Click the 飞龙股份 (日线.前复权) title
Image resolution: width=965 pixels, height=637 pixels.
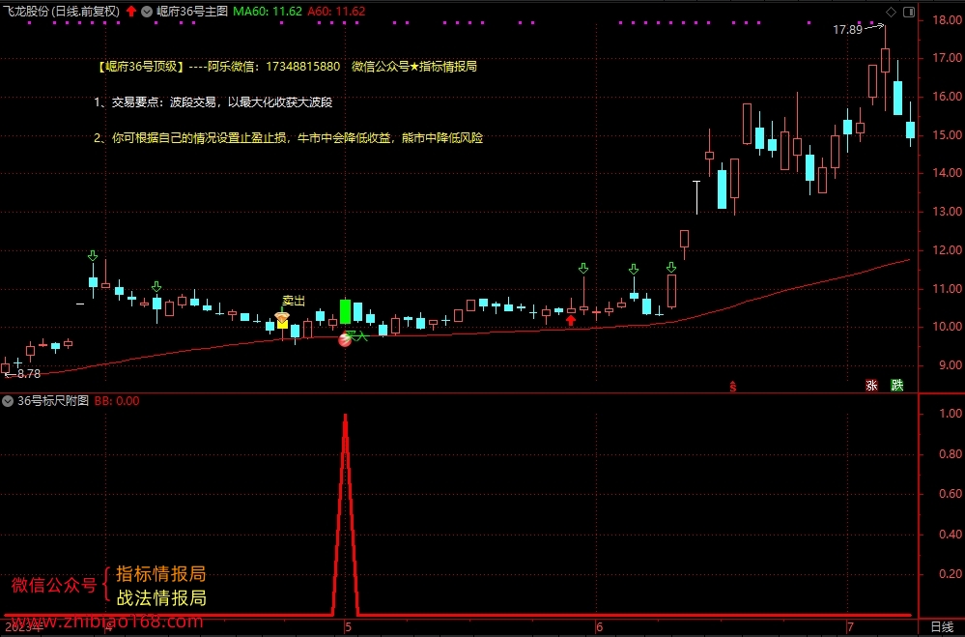62,11
